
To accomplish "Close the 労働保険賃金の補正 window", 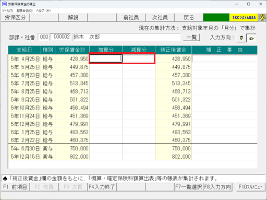I will (261, 4).
